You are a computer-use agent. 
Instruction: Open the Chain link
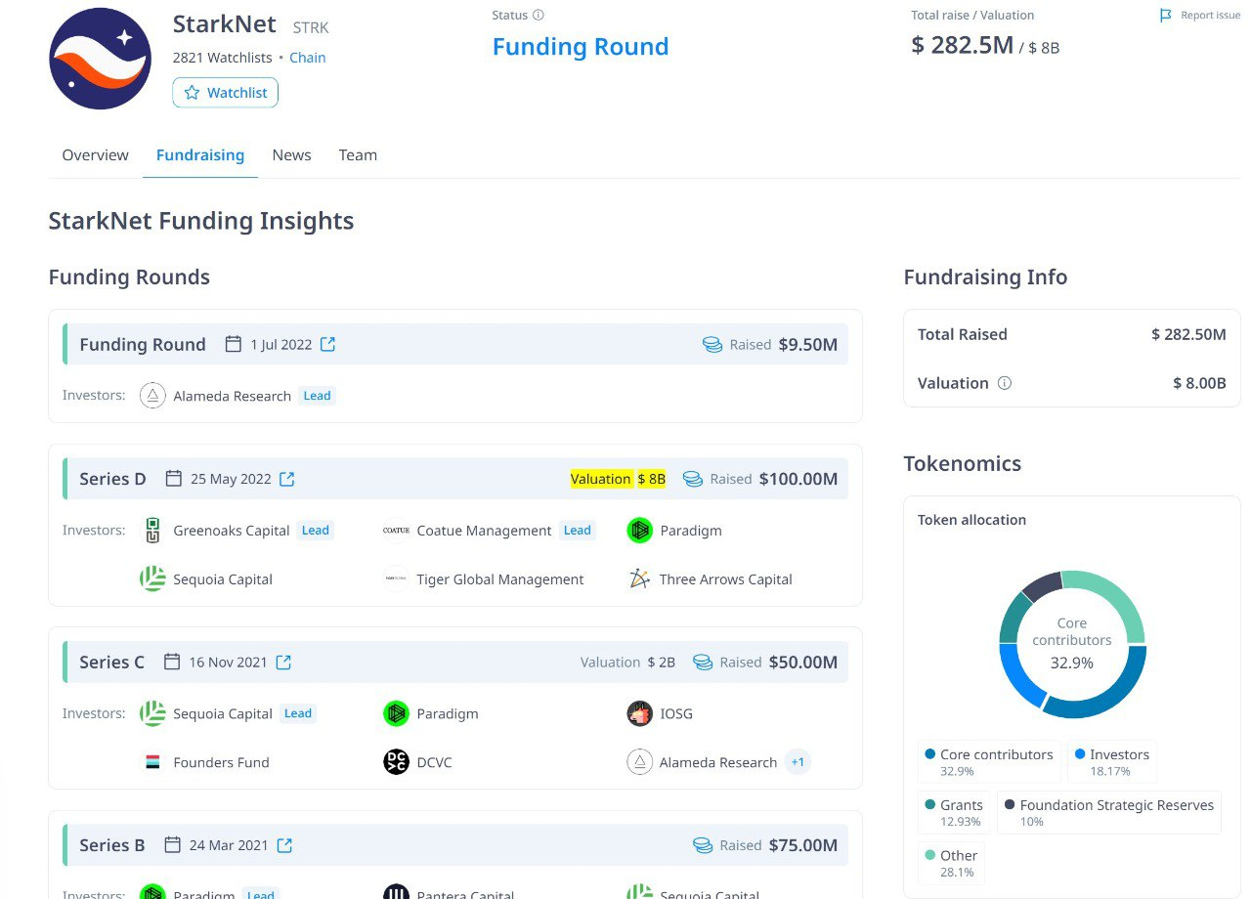click(x=308, y=58)
